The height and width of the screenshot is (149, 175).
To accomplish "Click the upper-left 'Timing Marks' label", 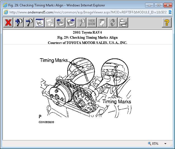I will click(x=54, y=60).
